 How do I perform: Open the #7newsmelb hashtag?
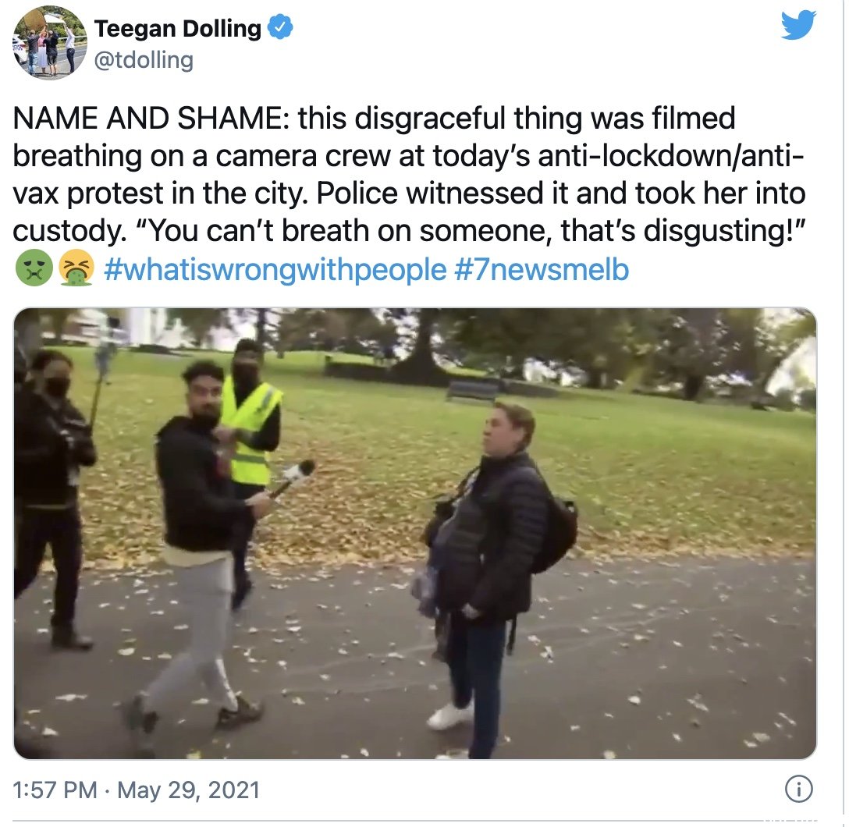(542, 269)
